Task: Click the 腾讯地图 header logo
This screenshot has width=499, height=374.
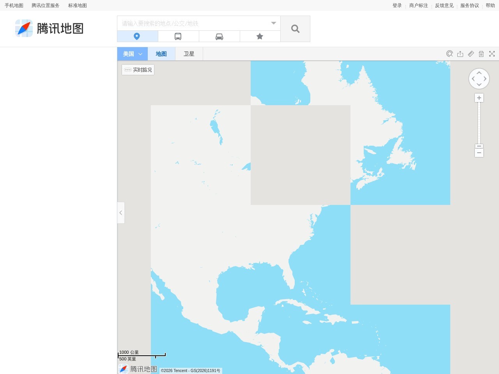Action: click(x=50, y=28)
